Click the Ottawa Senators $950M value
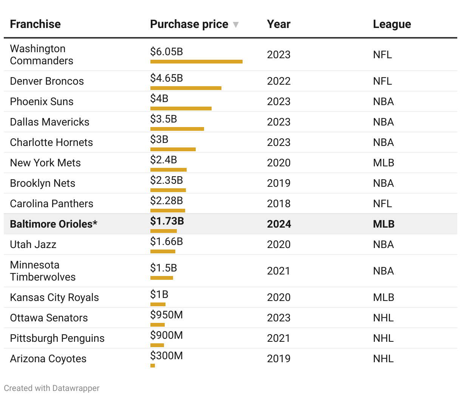Viewport: 461px width, 397px height. 166,315
